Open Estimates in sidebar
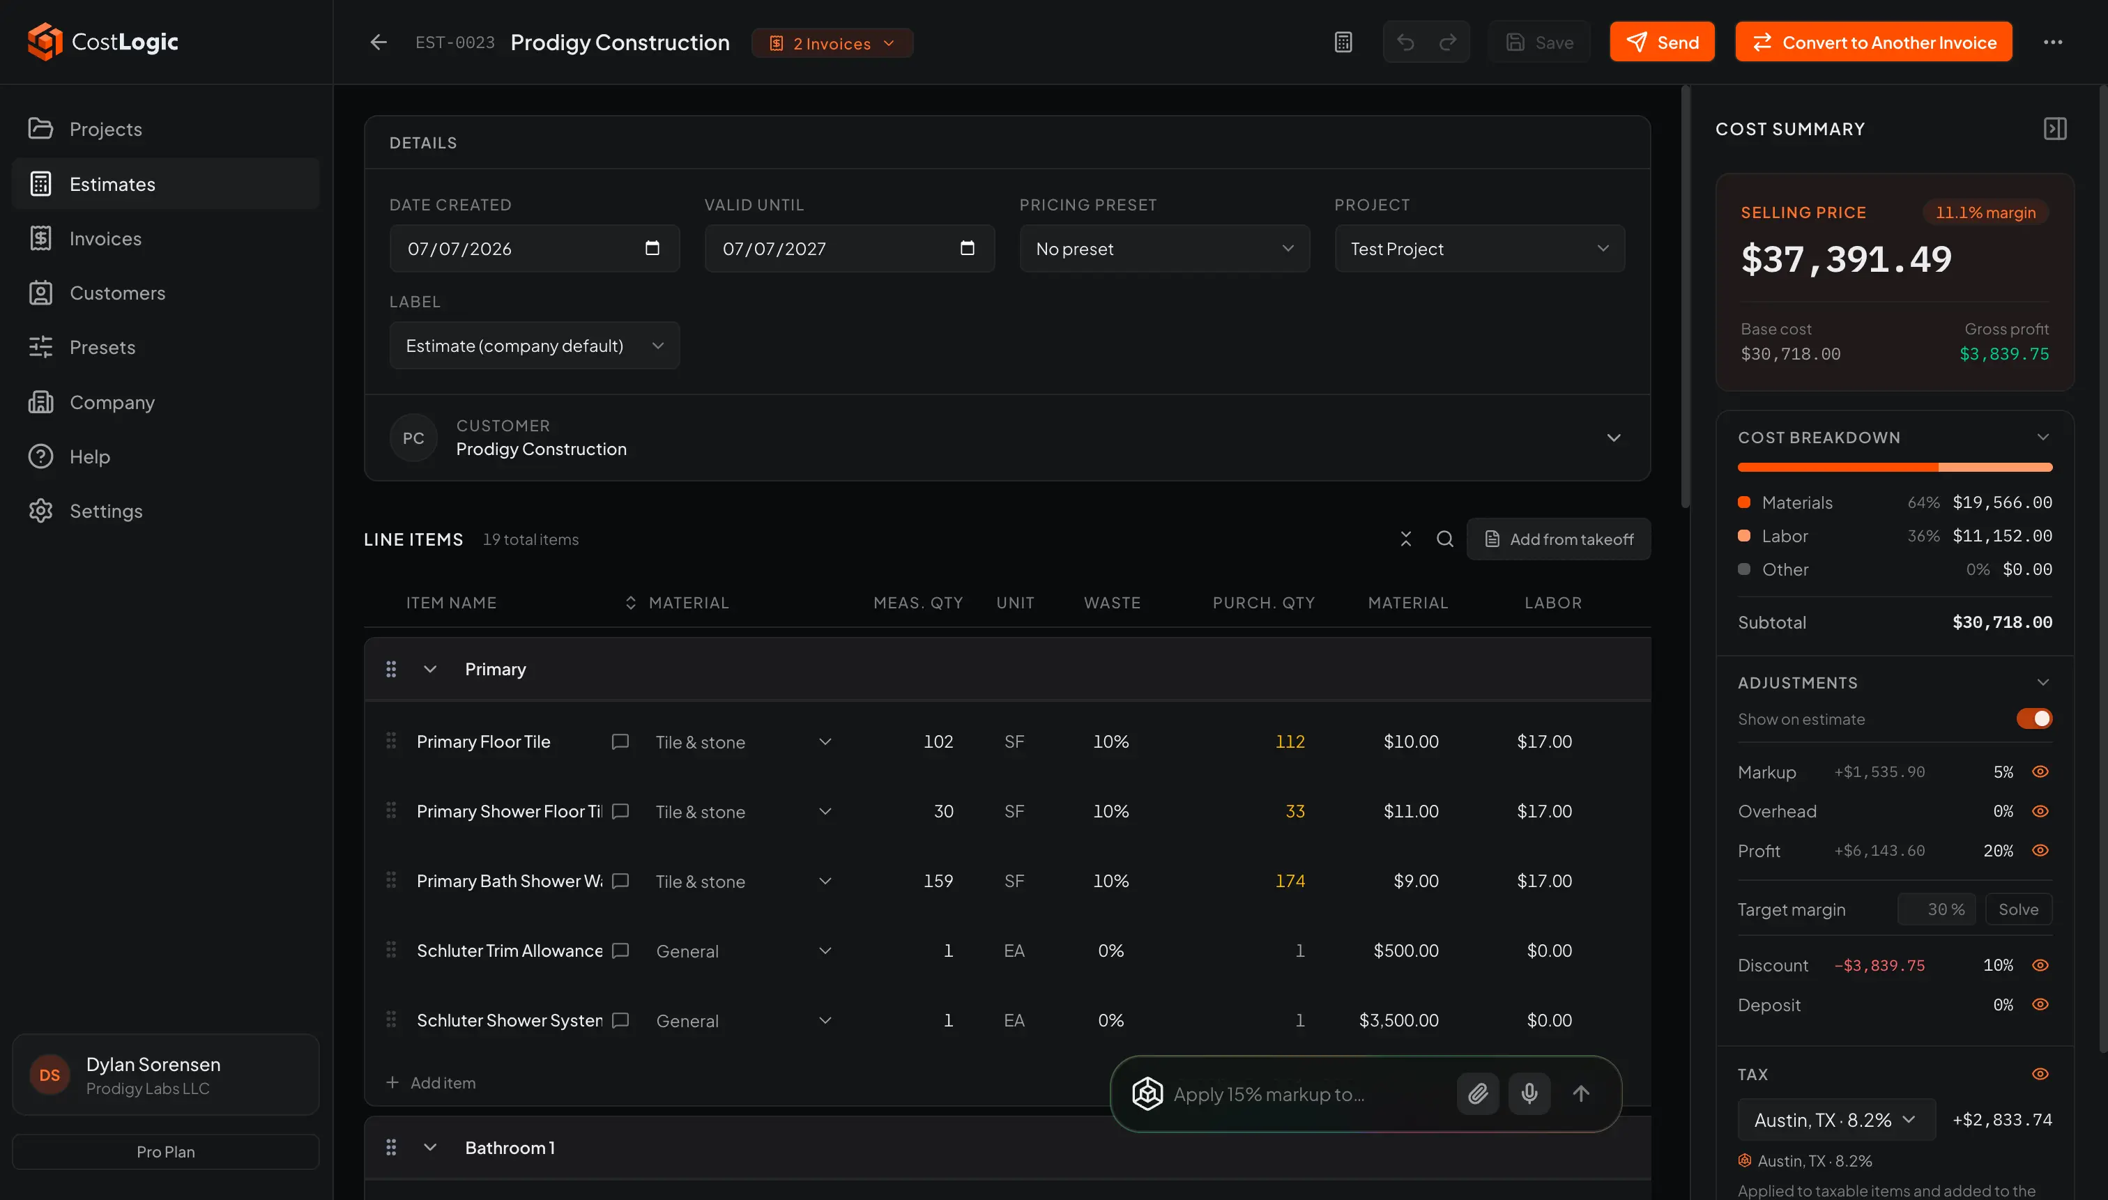The width and height of the screenshot is (2108, 1200). point(166,184)
